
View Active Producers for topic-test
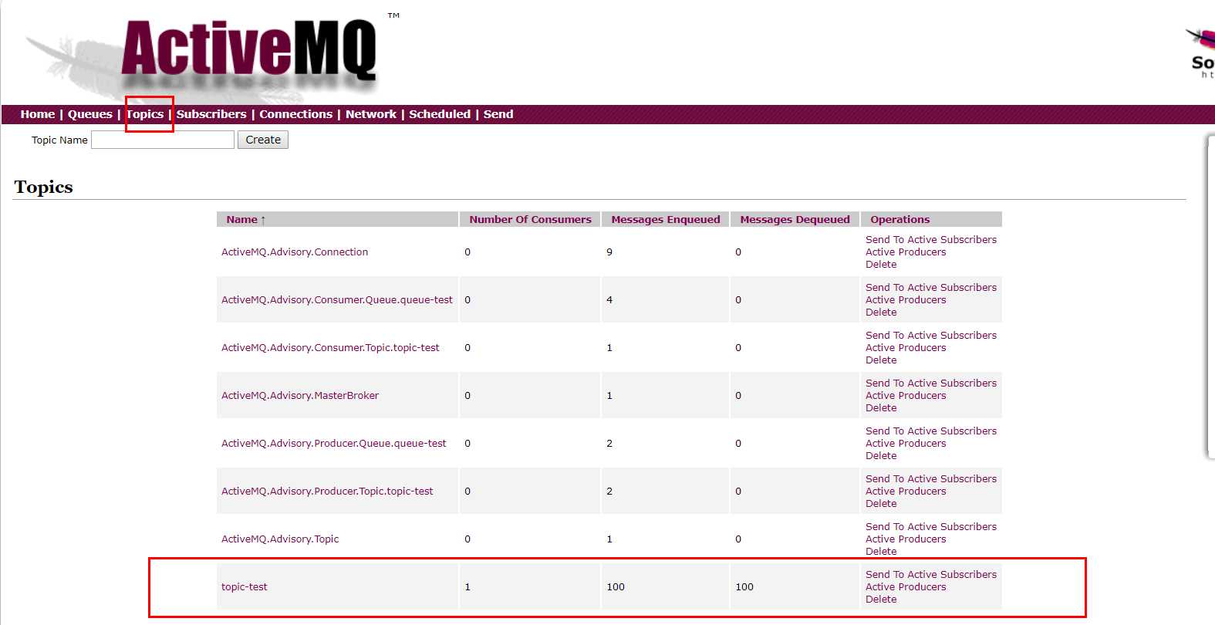pyautogui.click(x=906, y=587)
